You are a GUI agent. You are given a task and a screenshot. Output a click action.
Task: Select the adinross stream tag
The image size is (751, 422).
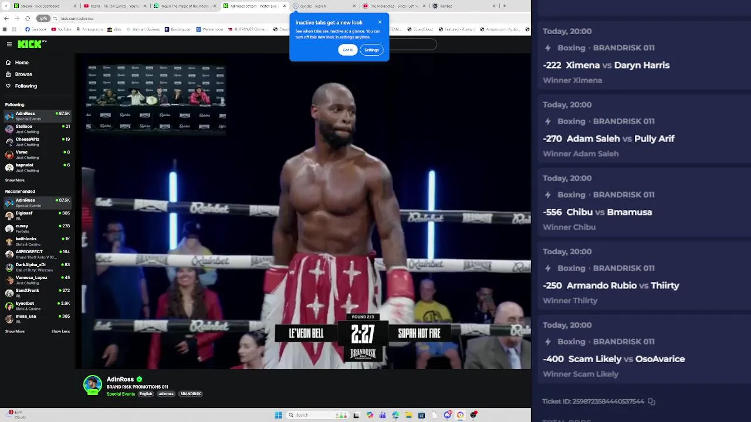pyautogui.click(x=166, y=394)
